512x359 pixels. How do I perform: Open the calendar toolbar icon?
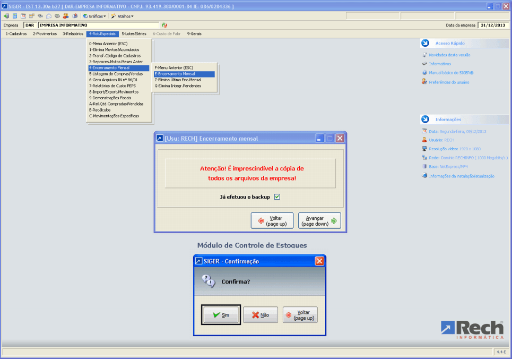point(23,16)
